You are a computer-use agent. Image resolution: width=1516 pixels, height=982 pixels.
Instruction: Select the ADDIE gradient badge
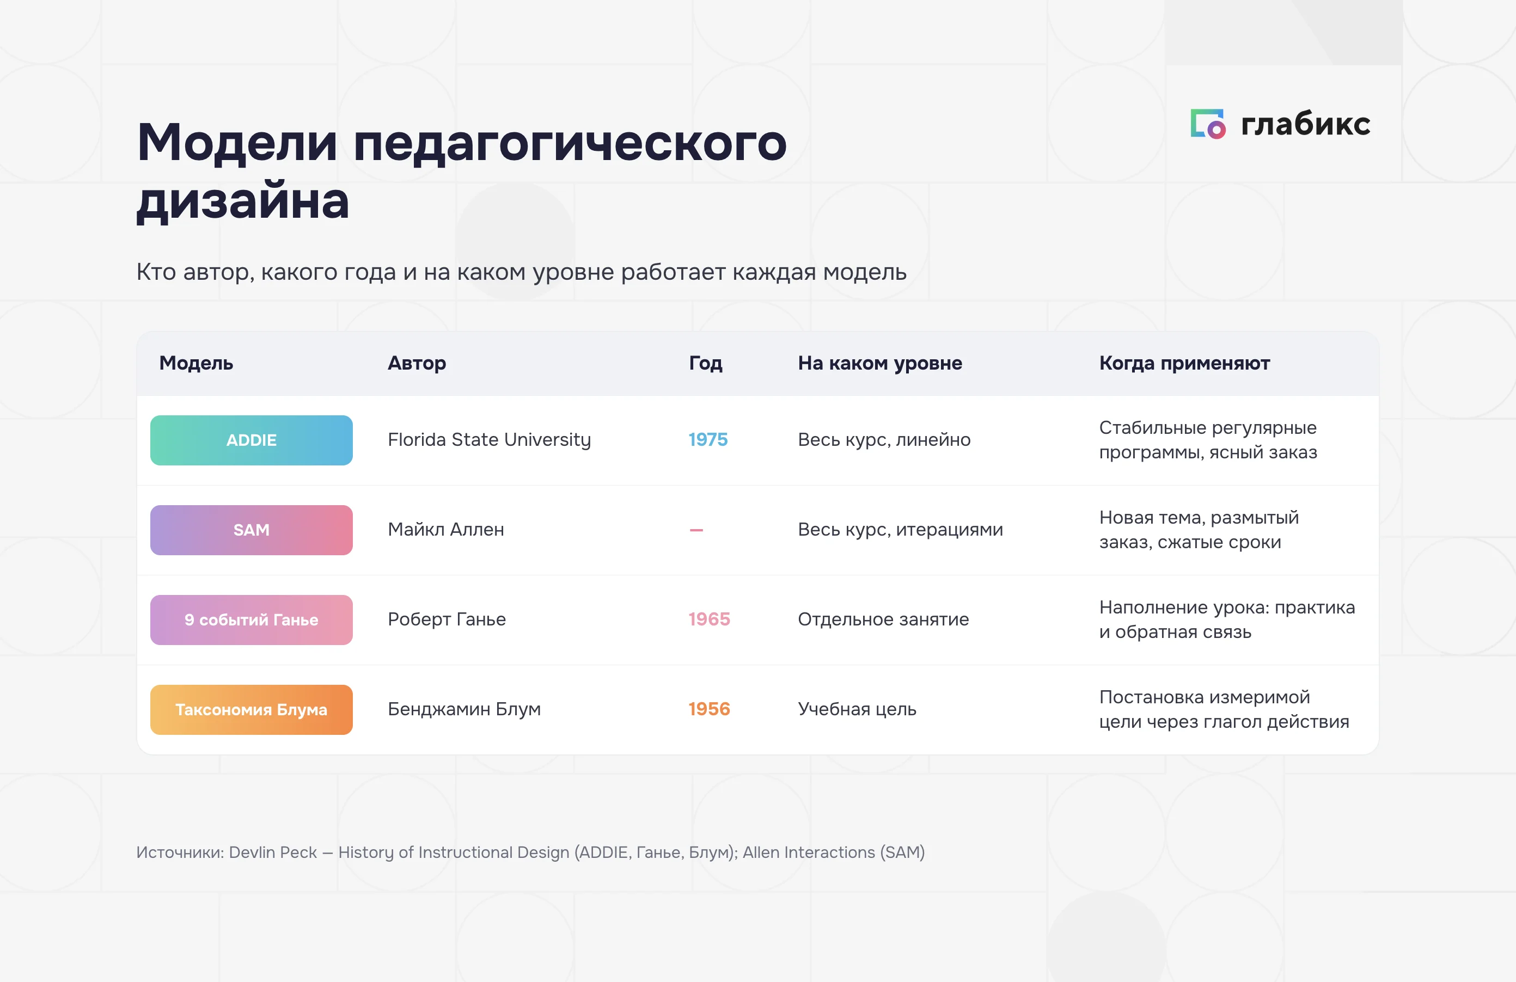tap(252, 440)
